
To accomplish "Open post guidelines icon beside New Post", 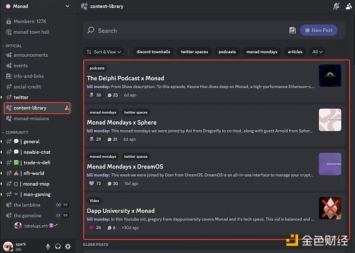I will point(292,30).
